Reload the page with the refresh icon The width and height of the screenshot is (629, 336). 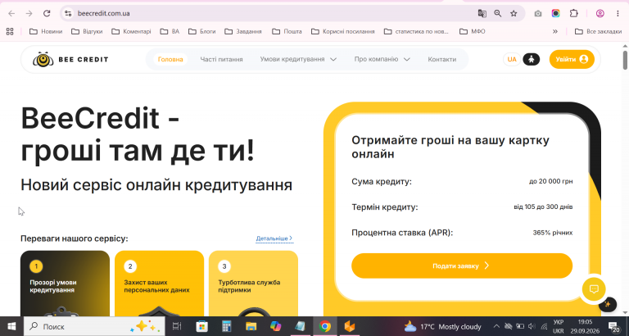(x=47, y=13)
